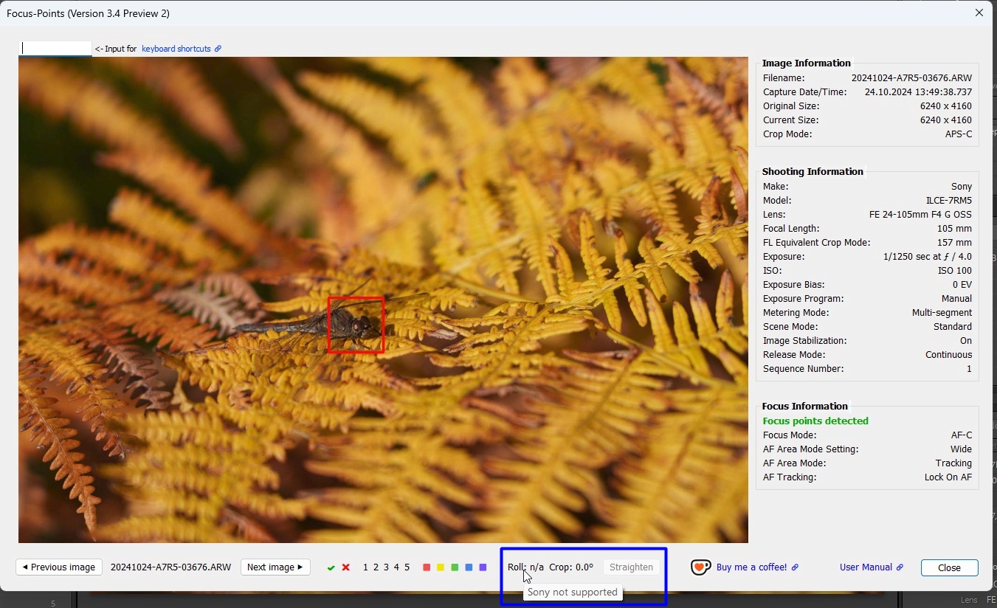Apply the yellow color label
The image size is (997, 608).
(441, 567)
